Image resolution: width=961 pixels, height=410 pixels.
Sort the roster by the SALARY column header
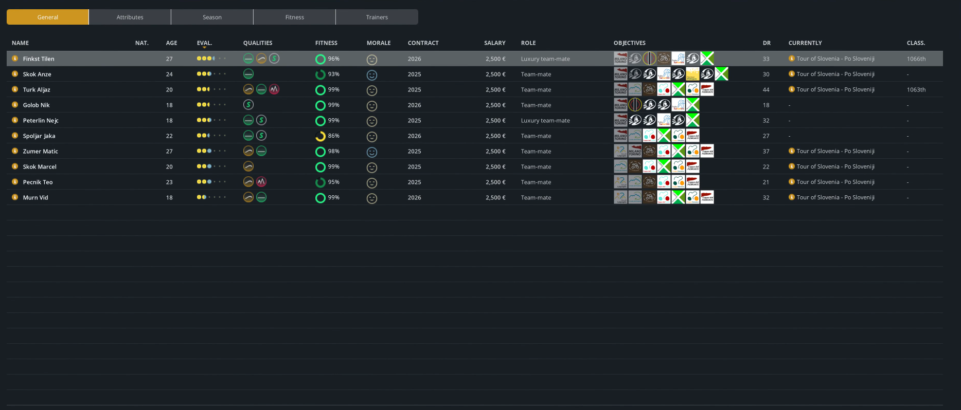[x=494, y=43]
